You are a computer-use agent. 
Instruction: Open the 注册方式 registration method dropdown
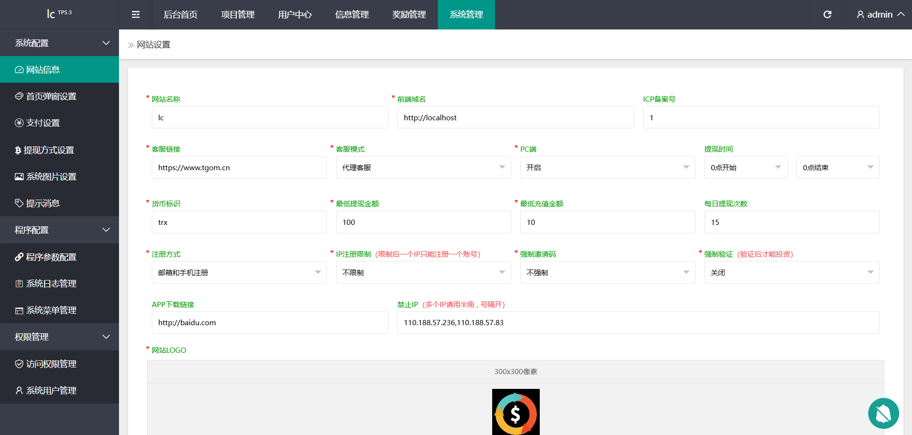pos(239,272)
